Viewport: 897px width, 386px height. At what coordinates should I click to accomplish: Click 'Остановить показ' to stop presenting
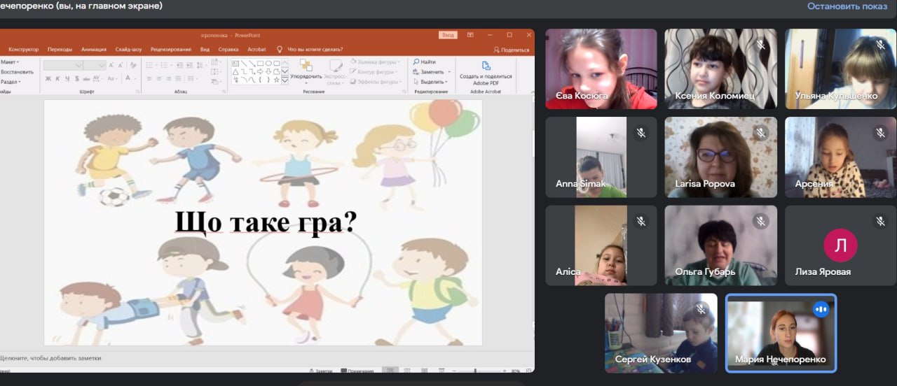point(847,6)
